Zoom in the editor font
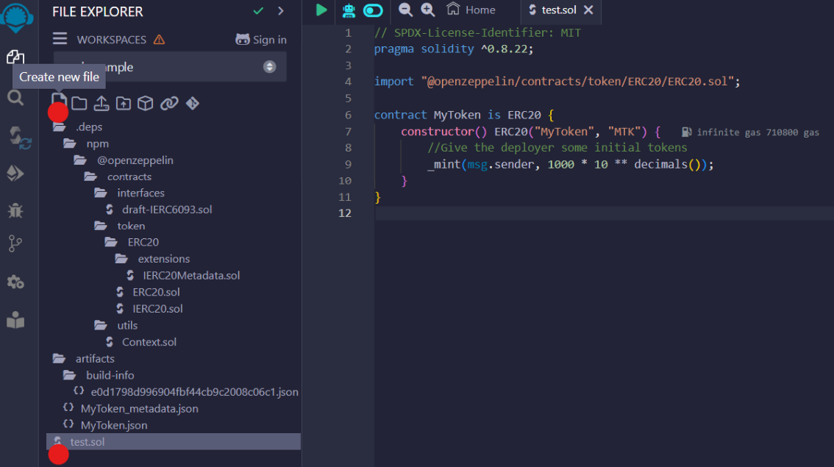This screenshot has height=467, width=834. 427,10
